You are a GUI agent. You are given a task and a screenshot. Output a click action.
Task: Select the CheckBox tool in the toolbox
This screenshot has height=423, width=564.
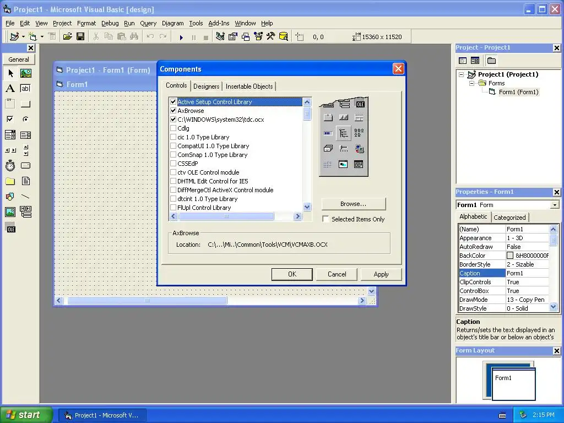pos(10,119)
